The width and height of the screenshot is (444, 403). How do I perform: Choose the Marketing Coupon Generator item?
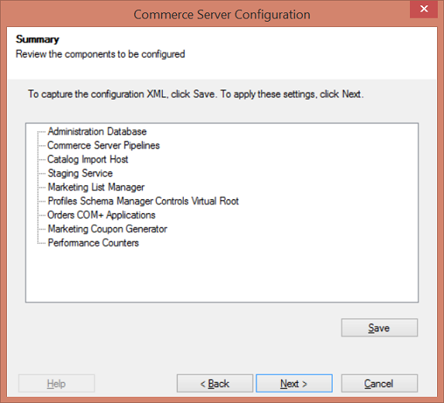coord(107,229)
